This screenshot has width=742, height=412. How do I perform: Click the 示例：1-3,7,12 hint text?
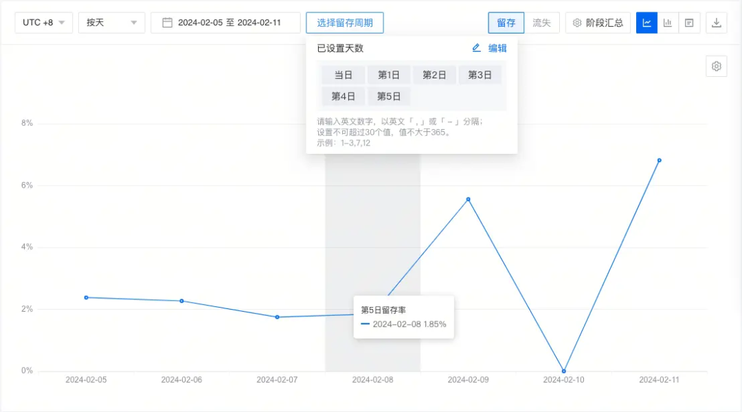point(344,143)
